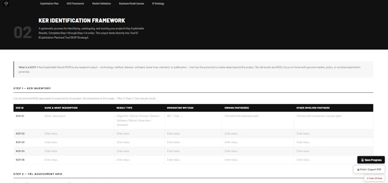Click KER-05 name & description field
388x183 pixels.
tap(78, 160)
